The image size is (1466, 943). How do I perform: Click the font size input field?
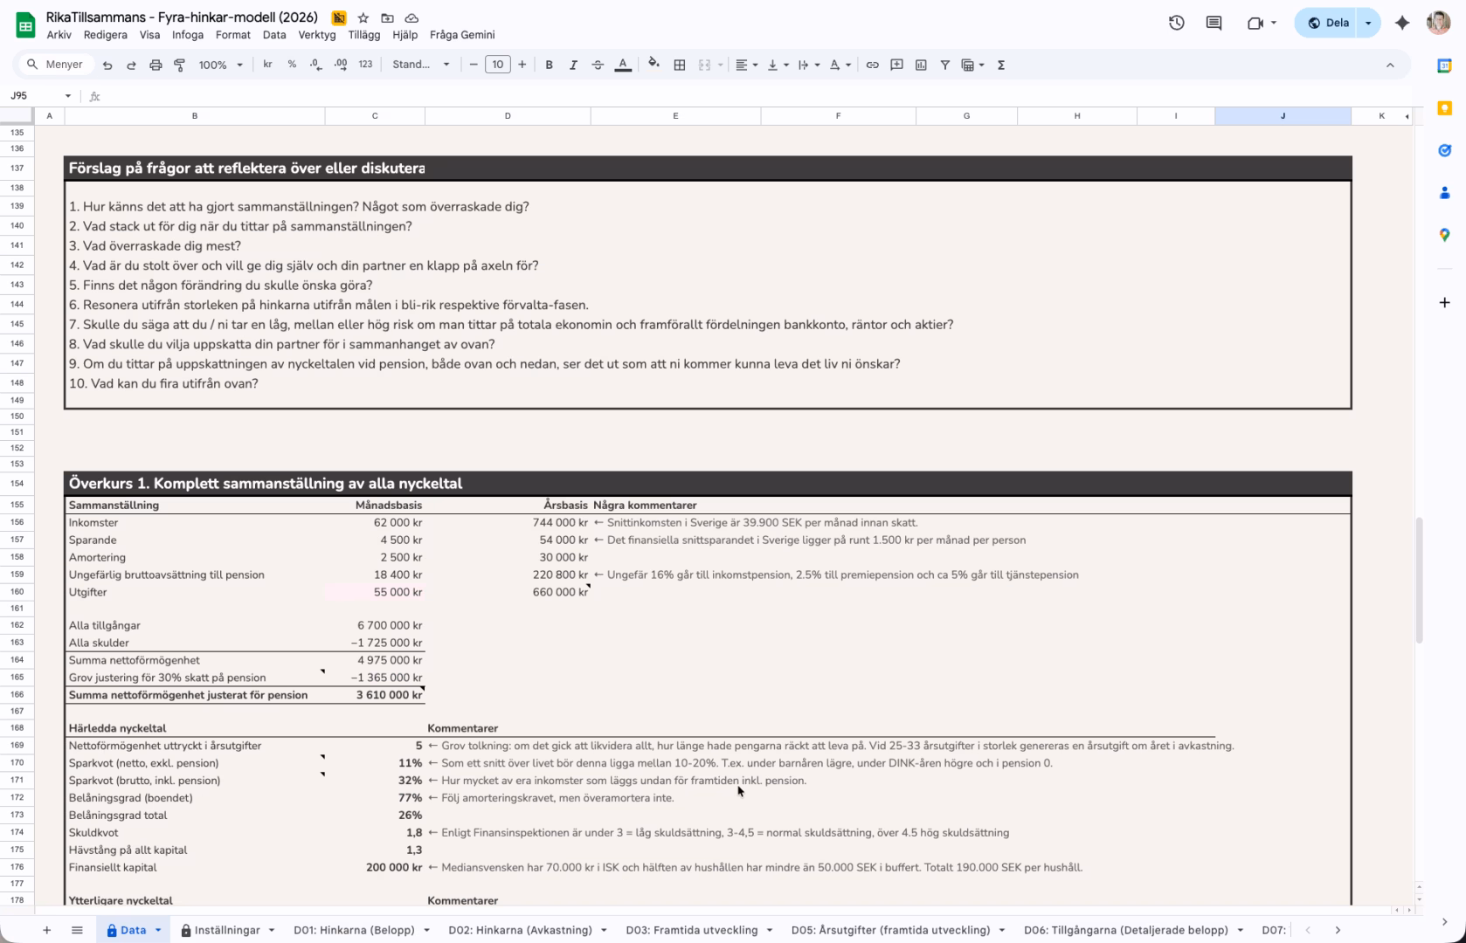497,65
